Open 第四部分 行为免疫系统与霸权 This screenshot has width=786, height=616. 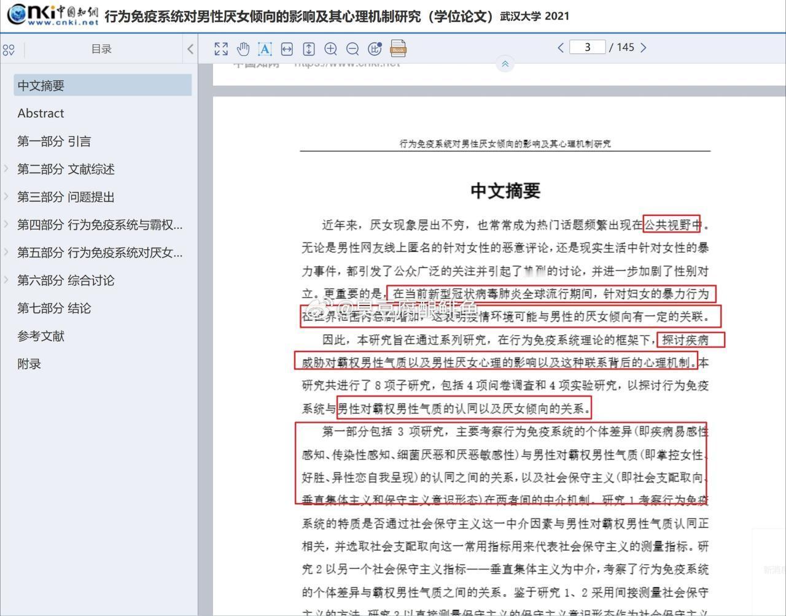coord(100,225)
